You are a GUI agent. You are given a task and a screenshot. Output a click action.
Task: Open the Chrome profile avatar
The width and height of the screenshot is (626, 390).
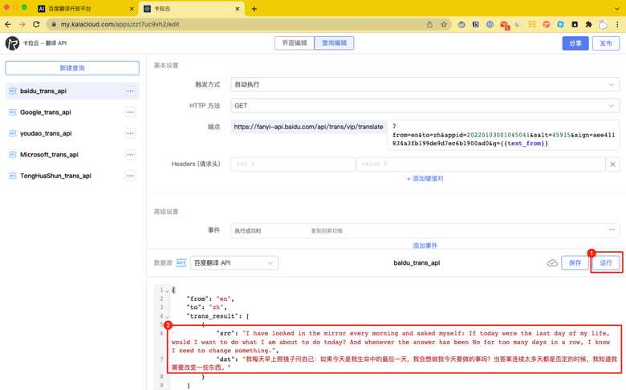[x=603, y=25]
